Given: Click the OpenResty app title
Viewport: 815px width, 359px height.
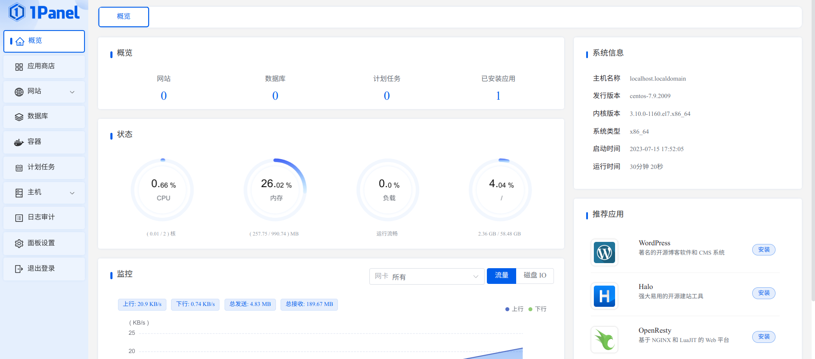Looking at the screenshot, I should coord(655,331).
